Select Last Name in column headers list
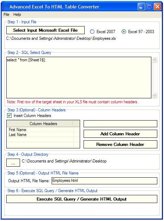The image size is (164, 221). click(40, 135)
